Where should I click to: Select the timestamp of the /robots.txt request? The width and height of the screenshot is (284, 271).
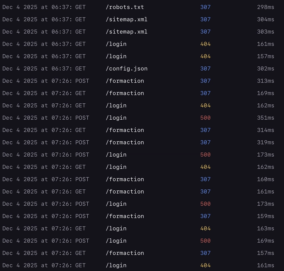(x=37, y=7)
